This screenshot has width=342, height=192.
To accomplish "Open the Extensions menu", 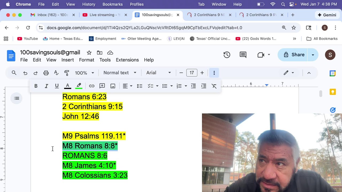I will pos(127,60).
